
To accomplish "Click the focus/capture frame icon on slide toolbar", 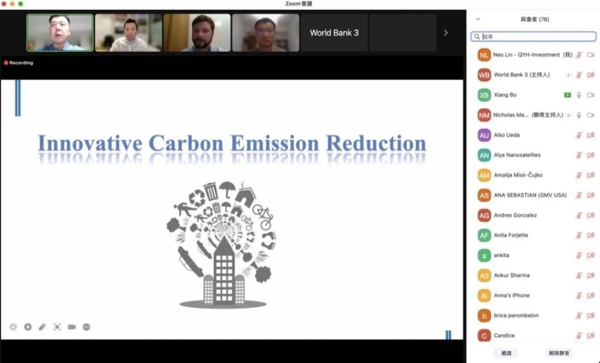I will [57, 327].
